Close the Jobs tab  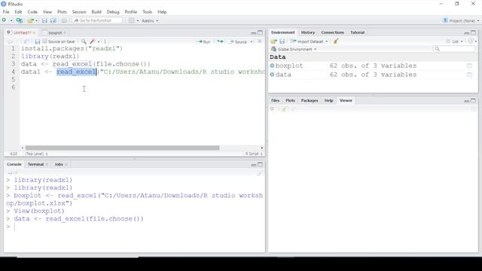[66, 165]
